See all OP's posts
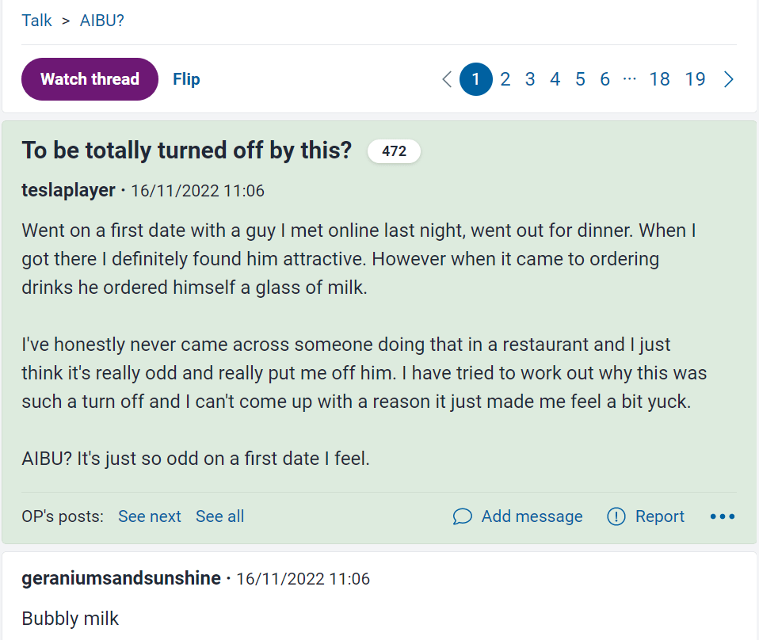This screenshot has width=759, height=640. (219, 516)
